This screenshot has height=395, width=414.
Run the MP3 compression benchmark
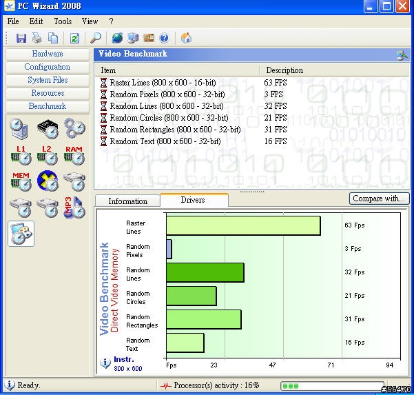(74, 207)
